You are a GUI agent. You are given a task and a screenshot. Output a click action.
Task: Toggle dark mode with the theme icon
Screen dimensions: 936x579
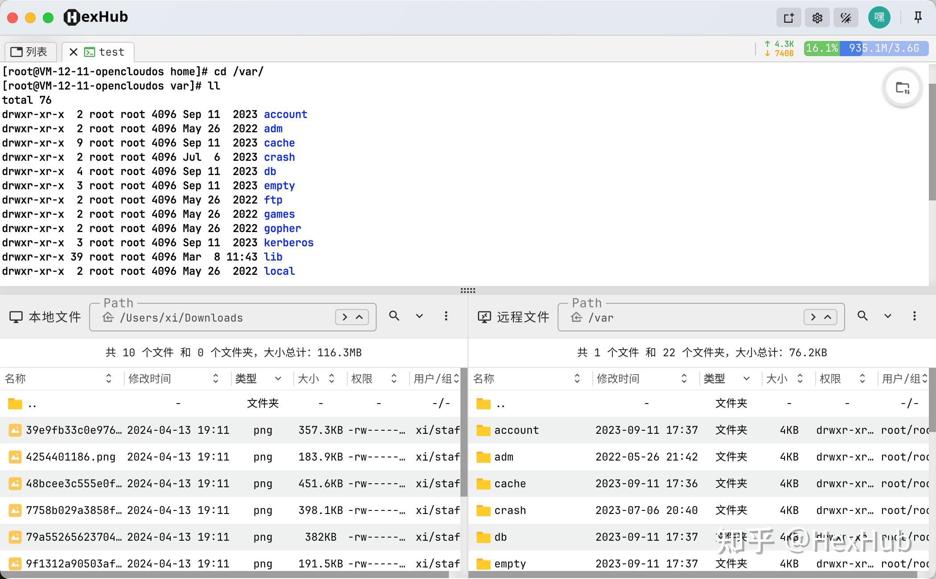(846, 17)
